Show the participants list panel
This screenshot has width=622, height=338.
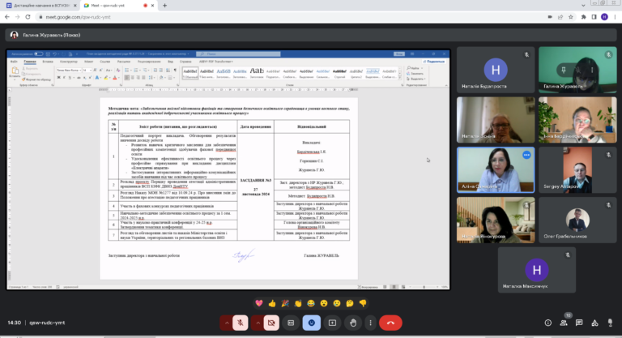(564, 323)
